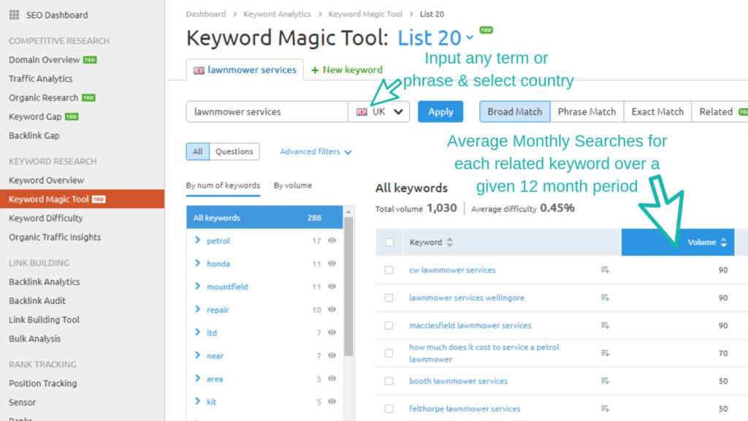Open Backlink Analytics in sidebar

pyautogui.click(x=44, y=281)
